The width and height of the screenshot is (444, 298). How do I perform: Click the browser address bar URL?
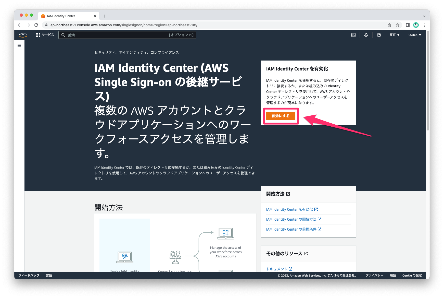click(x=124, y=25)
